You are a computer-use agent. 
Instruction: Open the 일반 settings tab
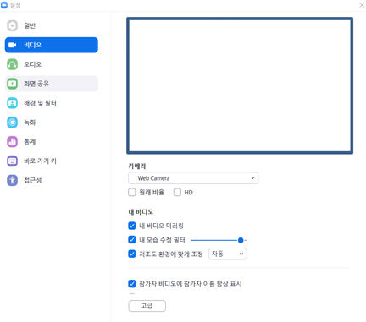click(x=52, y=25)
